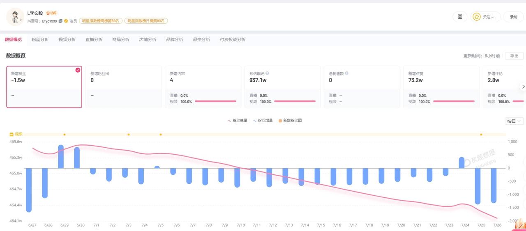Screen dimensions: 526x231
Task: Open 明星指数榜周榜第89名 ranking tag
Action: coord(101,21)
